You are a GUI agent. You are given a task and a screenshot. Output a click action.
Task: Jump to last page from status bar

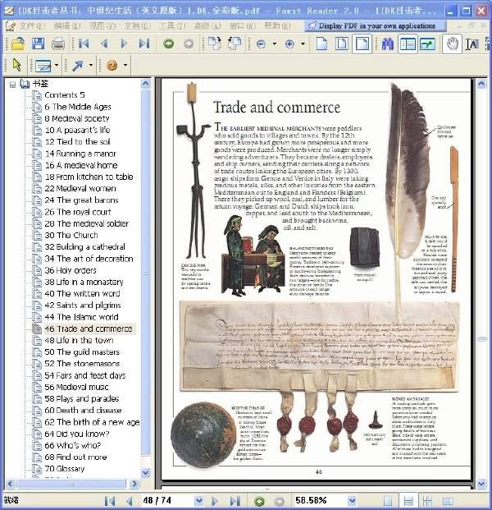click(235, 501)
